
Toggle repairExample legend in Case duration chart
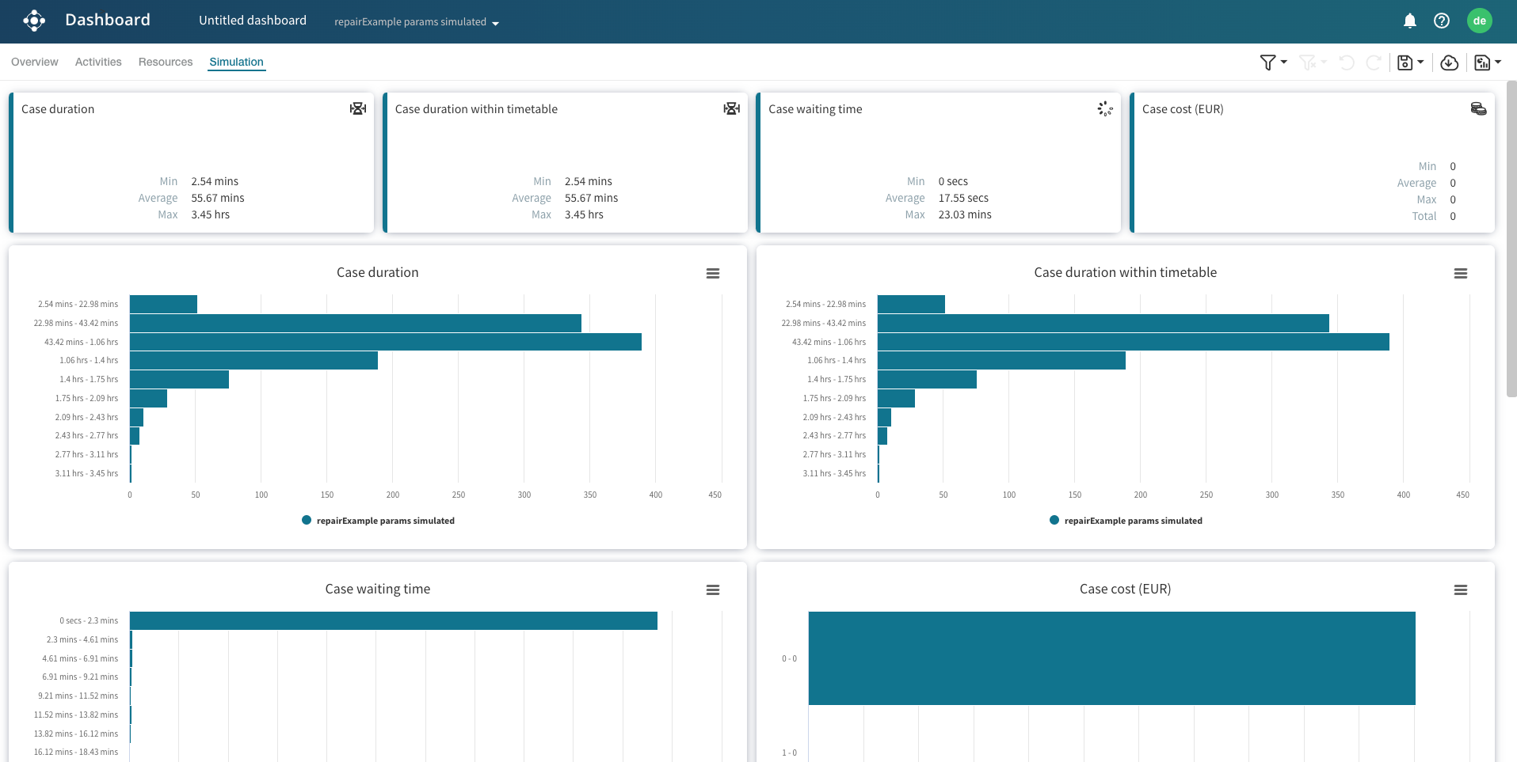tap(378, 521)
